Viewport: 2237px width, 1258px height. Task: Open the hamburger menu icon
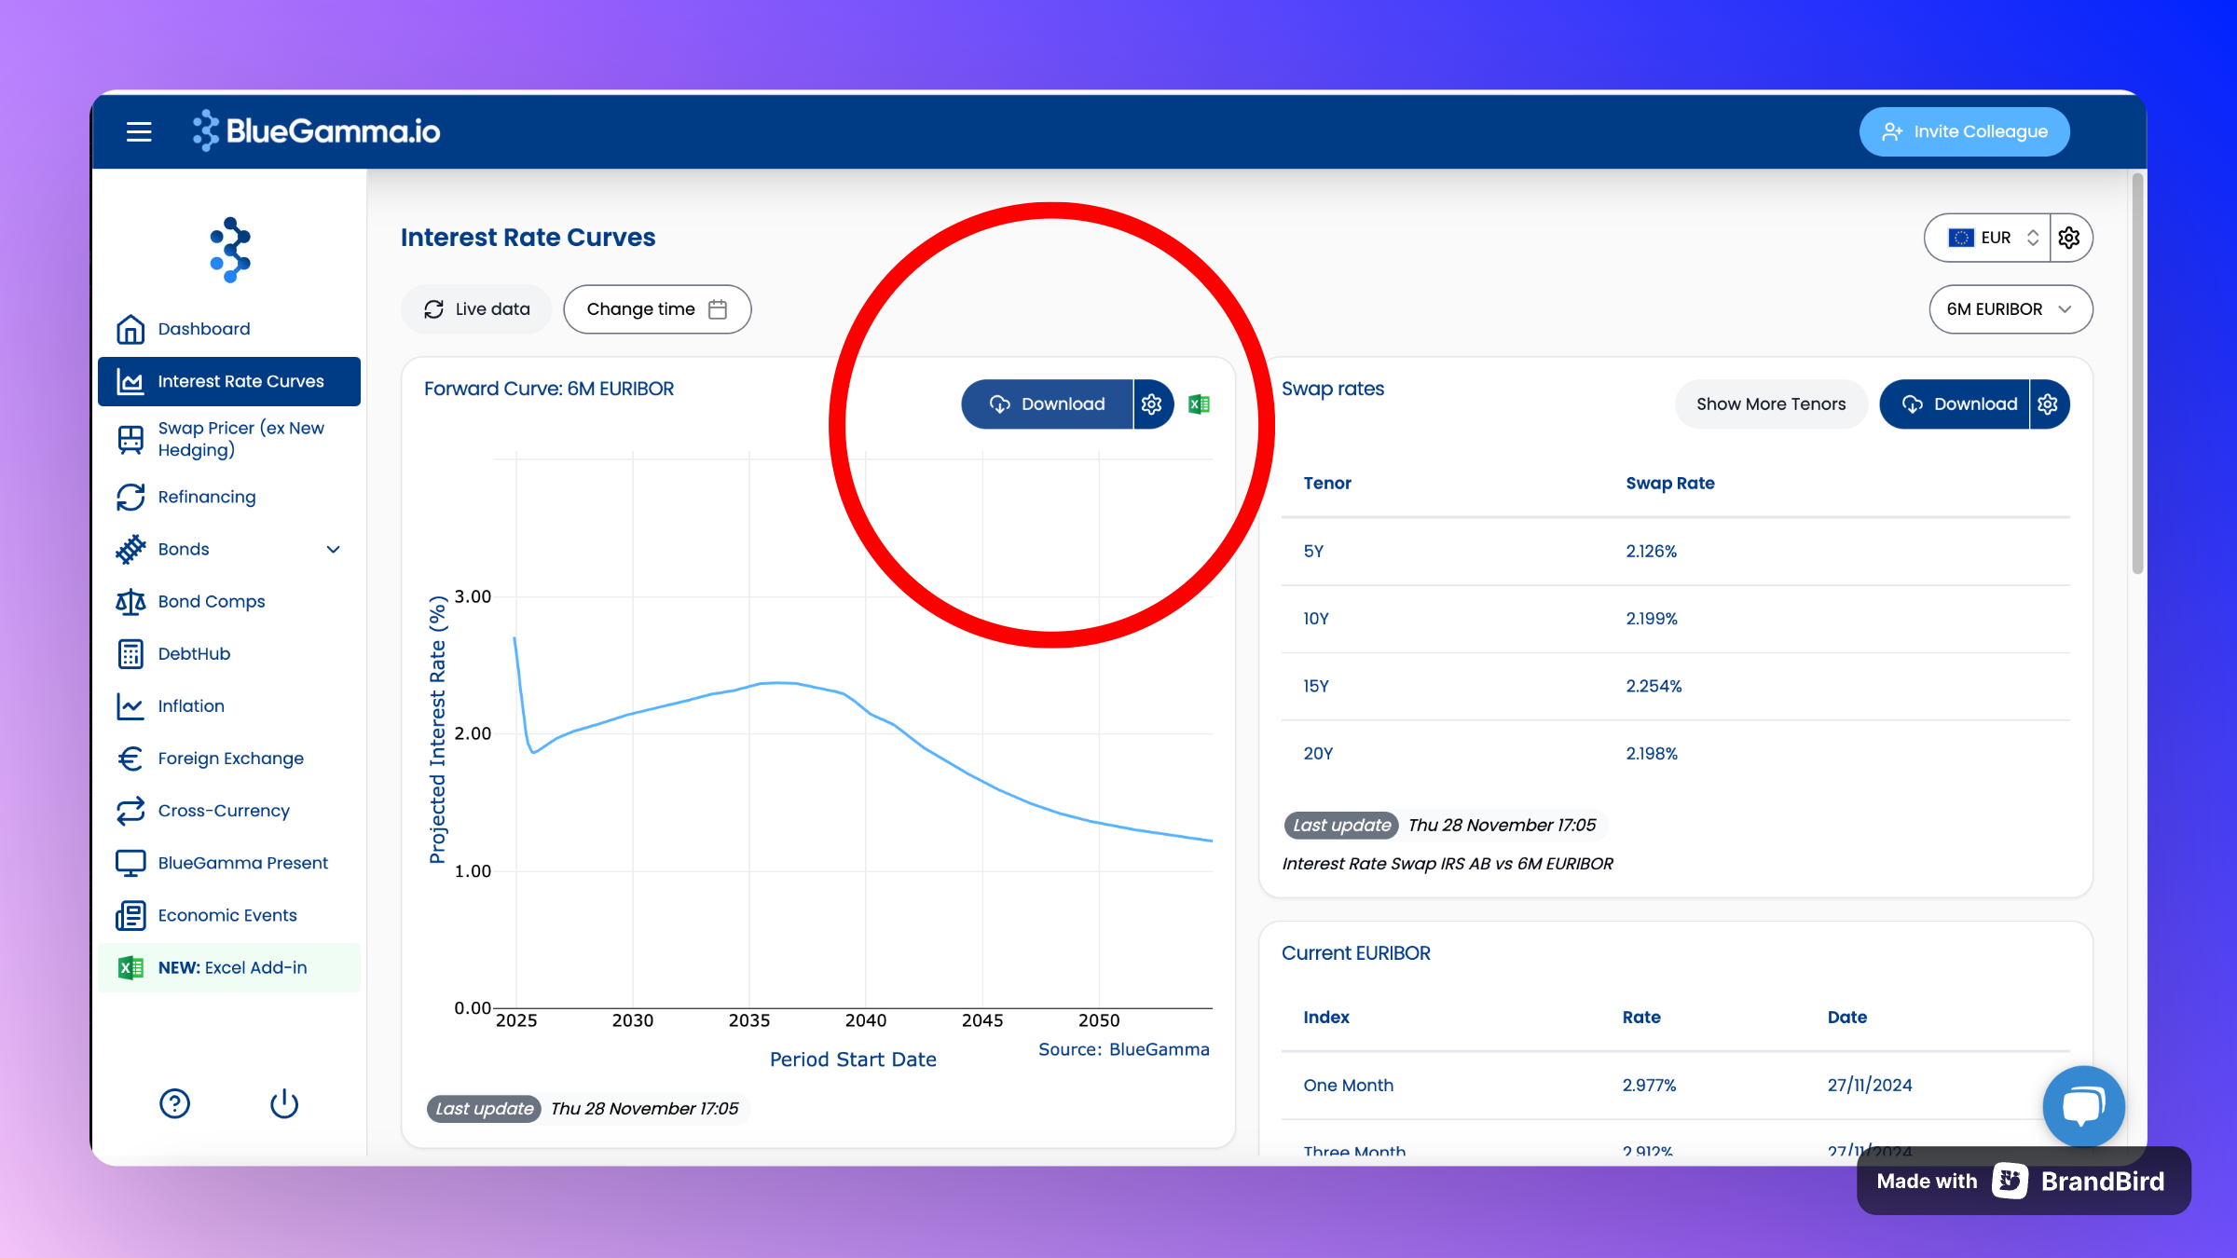pyautogui.click(x=139, y=131)
